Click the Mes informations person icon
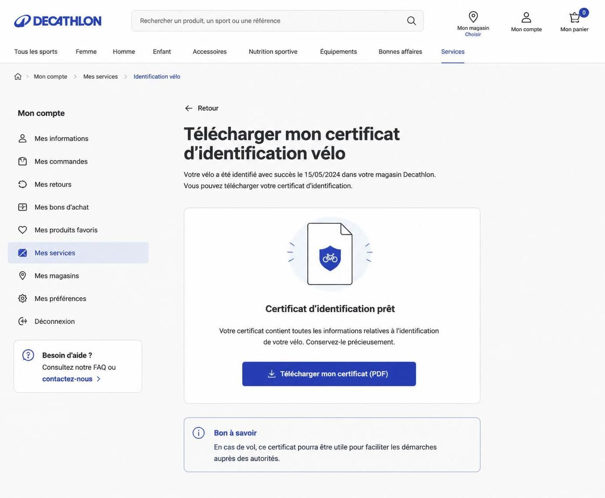This screenshot has height=498, width=605. 22,139
